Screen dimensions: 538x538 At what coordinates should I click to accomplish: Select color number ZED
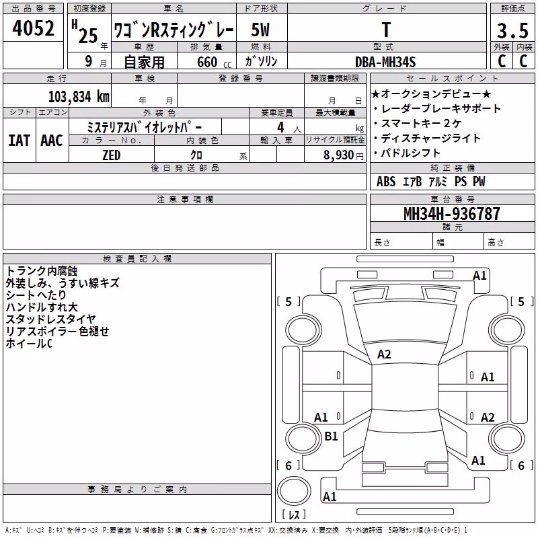[112, 155]
